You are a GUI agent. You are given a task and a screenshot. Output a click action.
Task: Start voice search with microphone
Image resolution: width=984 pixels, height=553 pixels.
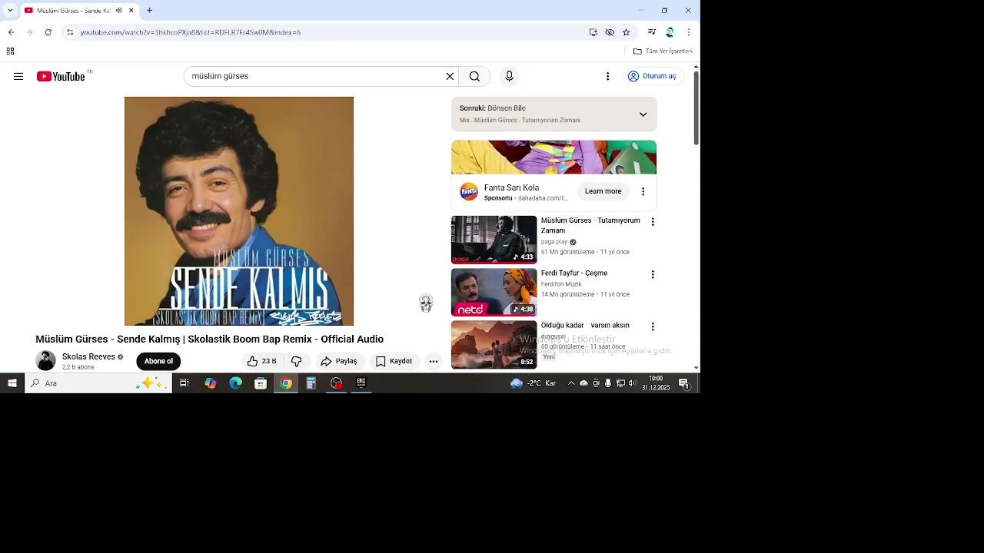click(509, 76)
